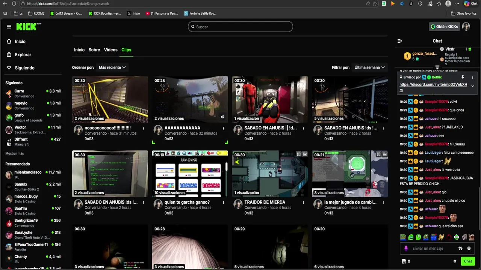481x270 pixels.
Task: Expand the pinned Discord message chevron
Action: (473, 86)
